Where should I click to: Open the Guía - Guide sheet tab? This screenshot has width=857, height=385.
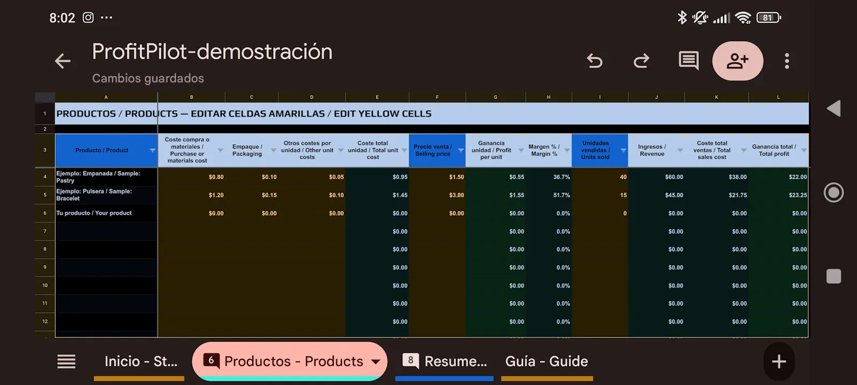[547, 361]
